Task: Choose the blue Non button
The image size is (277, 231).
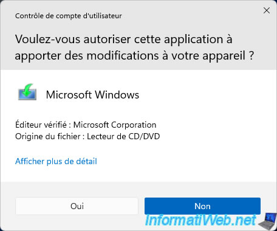Action: click(x=202, y=206)
